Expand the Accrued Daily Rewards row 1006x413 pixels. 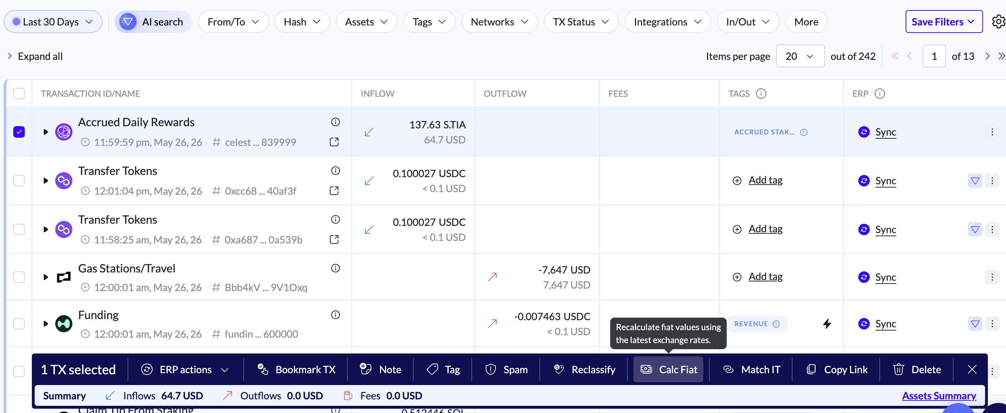click(45, 132)
